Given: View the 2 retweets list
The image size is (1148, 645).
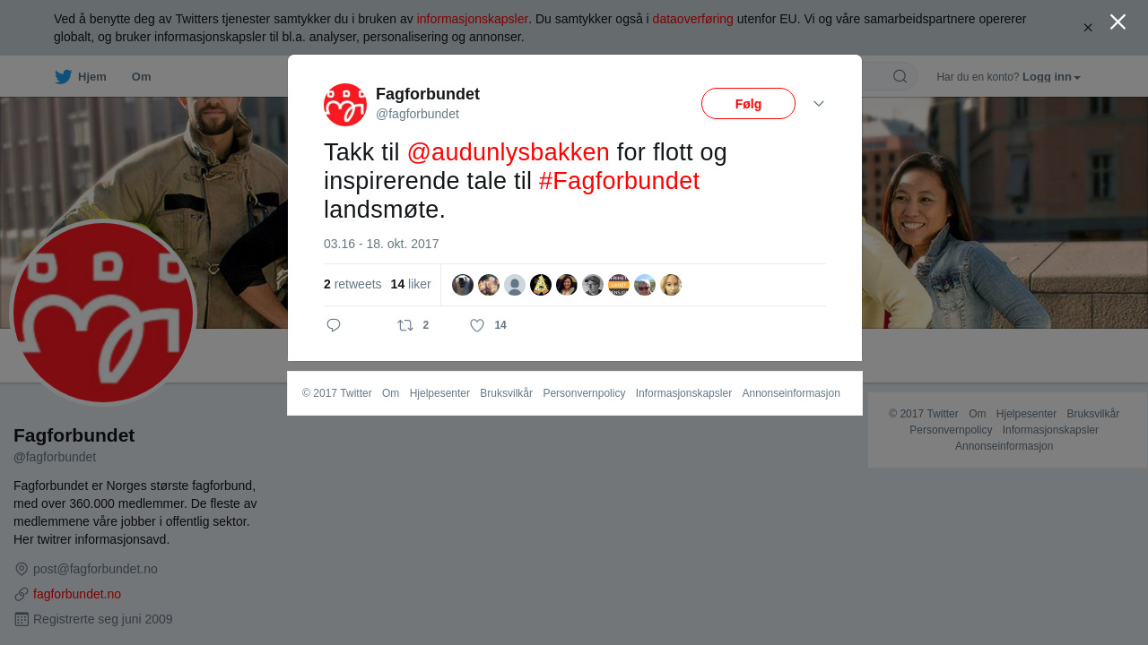Looking at the screenshot, I should point(352,284).
